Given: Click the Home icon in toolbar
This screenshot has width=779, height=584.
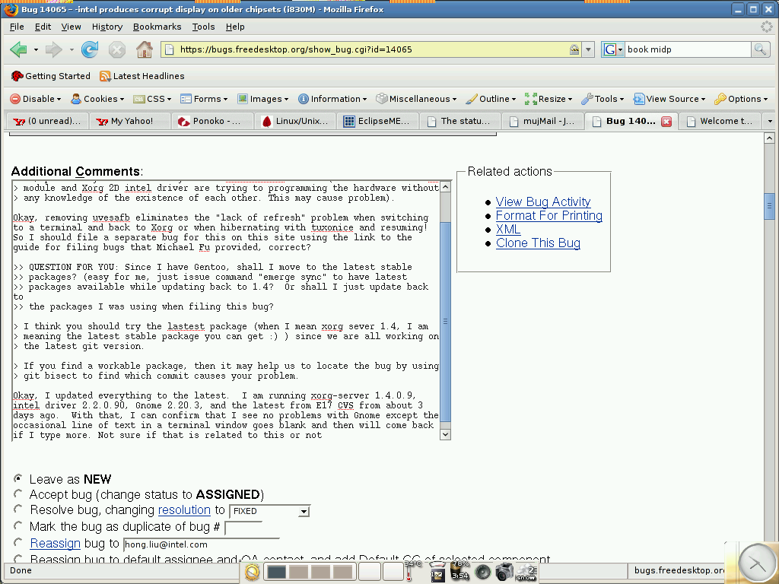Looking at the screenshot, I should tap(144, 50).
